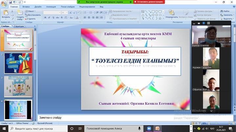
Task: Toggle italic font formatting
Action: point(48,17)
